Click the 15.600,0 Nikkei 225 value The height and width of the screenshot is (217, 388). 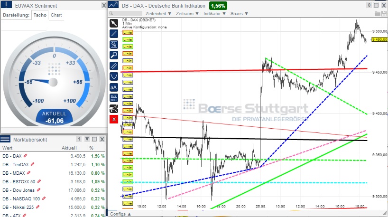(x=77, y=207)
